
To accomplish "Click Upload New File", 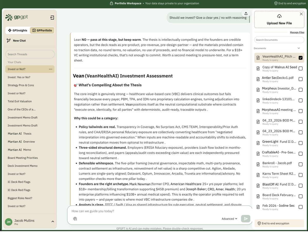I will [x=279, y=19].
